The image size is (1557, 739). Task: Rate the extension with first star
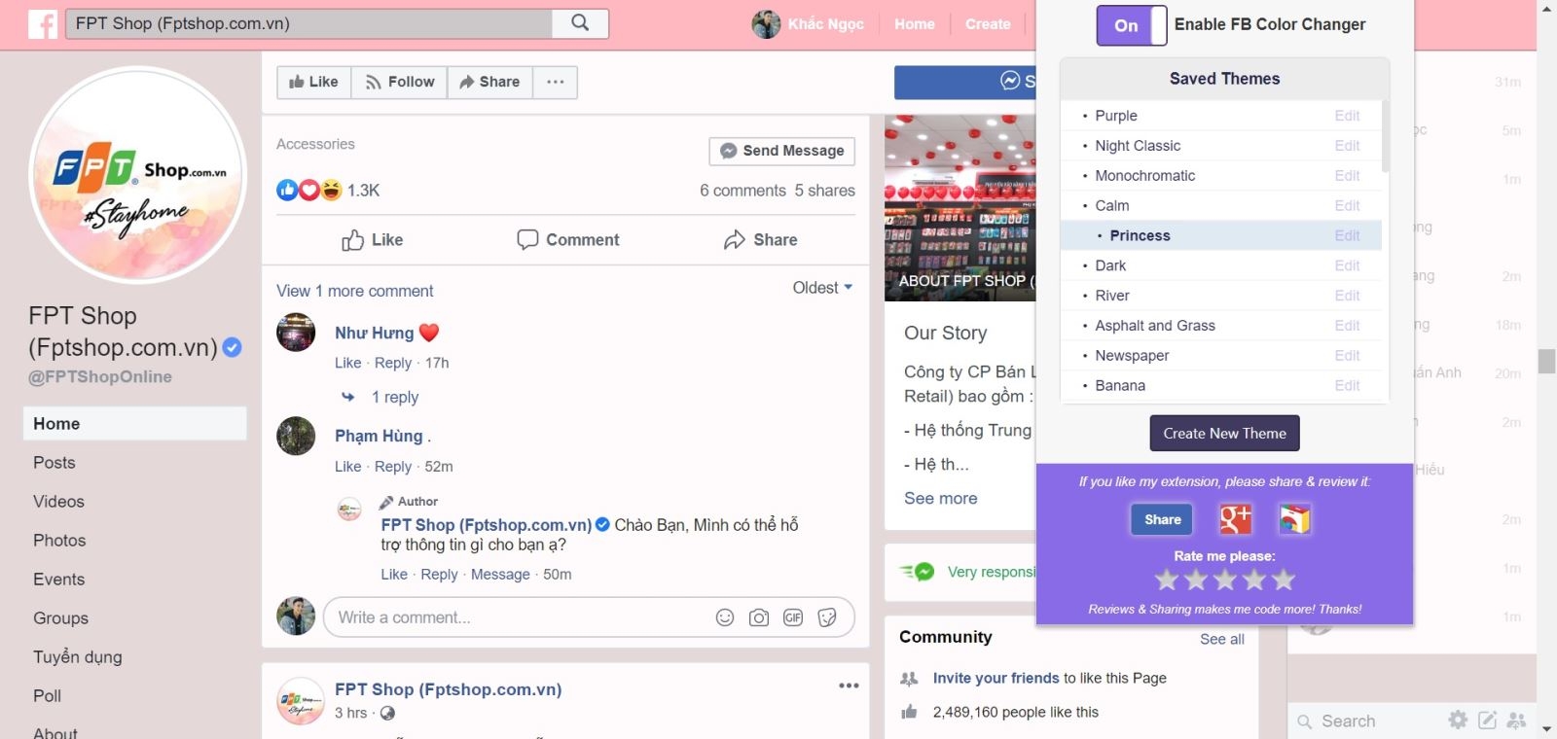click(1167, 581)
